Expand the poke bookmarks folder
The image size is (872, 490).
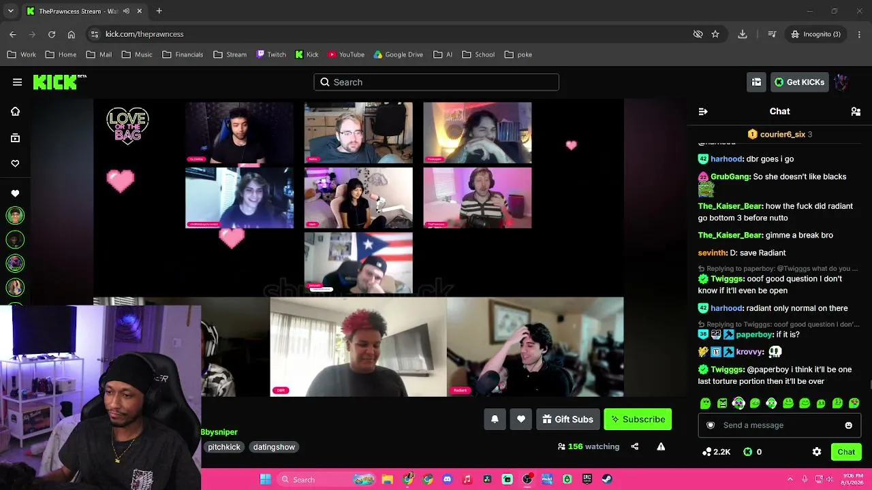[518, 54]
